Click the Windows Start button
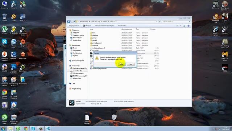 pyautogui.click(x=3, y=128)
